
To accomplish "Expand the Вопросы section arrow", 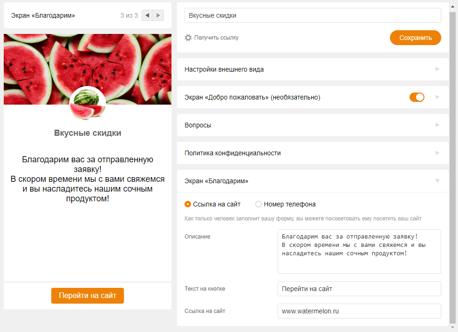I will (x=437, y=125).
